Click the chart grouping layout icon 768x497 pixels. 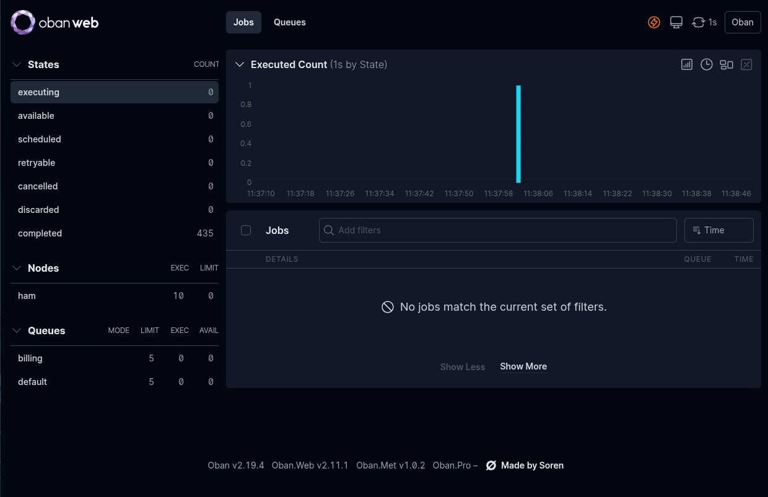point(727,64)
